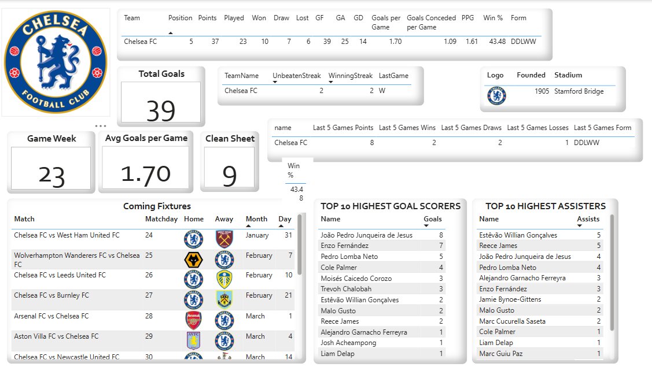Click Chelsea away badge in Aston Villa row
Screen dimensions: 652x367
point(224,341)
